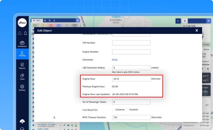Click the cloud download icon

22,121
